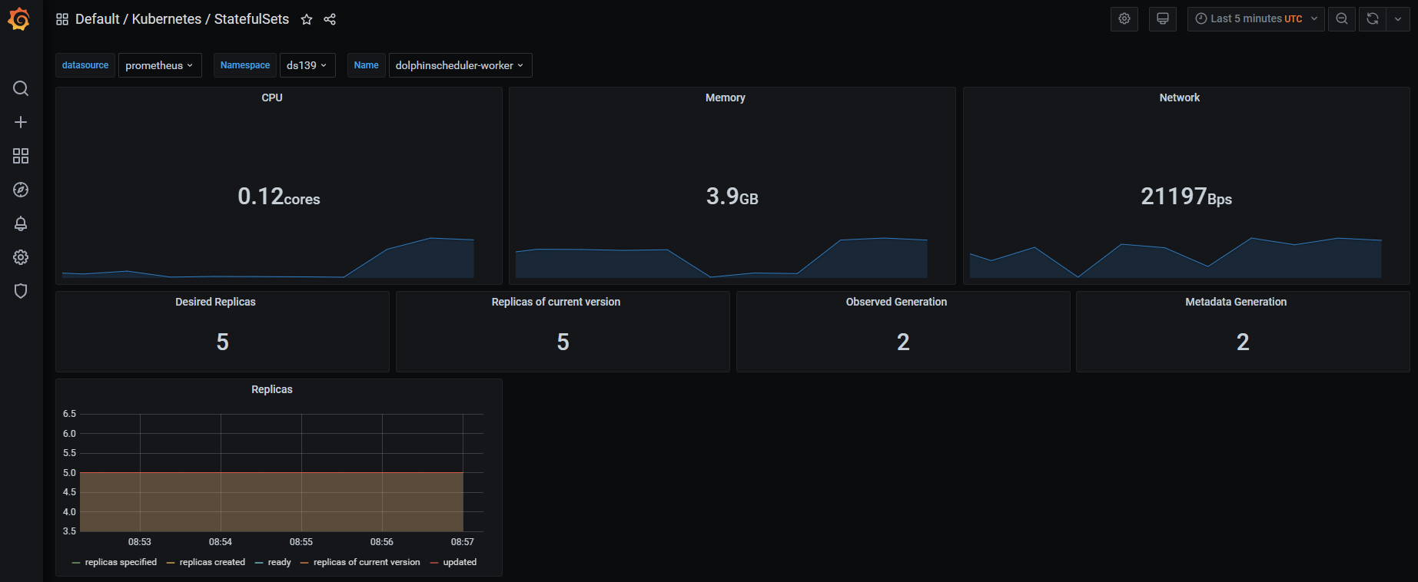Screen dimensions: 1418x582
Task: Open the Alerting bell icon
Action: coord(21,223)
